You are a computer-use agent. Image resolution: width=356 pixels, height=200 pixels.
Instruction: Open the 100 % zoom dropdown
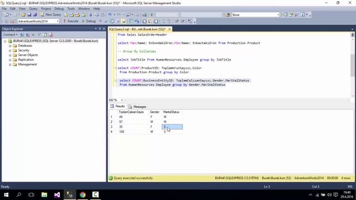tap(122, 100)
